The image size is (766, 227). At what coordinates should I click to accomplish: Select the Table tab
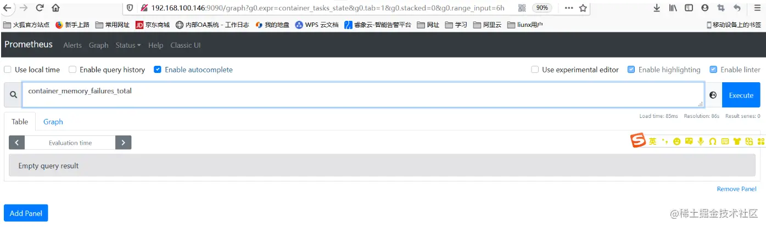20,122
